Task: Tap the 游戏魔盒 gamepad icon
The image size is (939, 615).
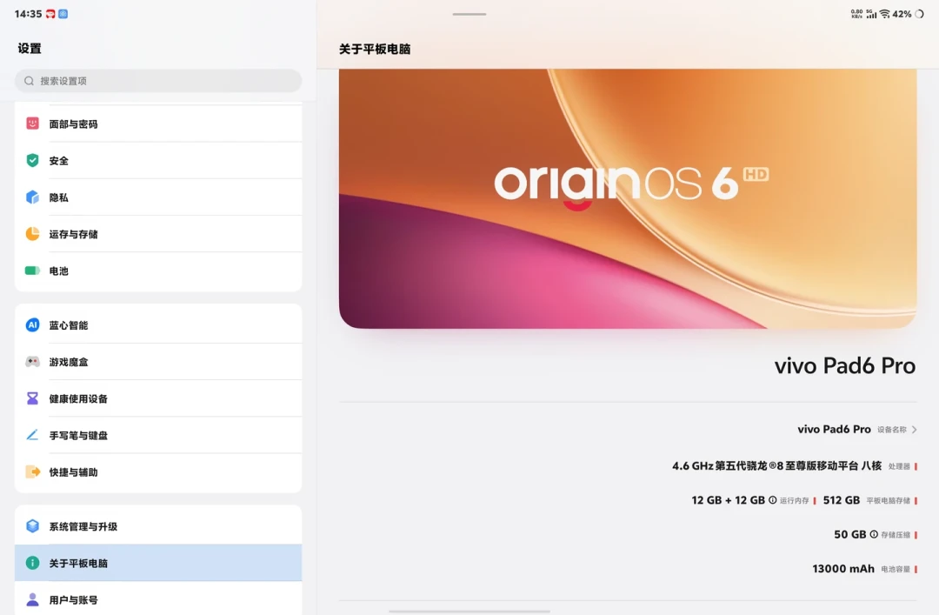Action: click(x=32, y=362)
